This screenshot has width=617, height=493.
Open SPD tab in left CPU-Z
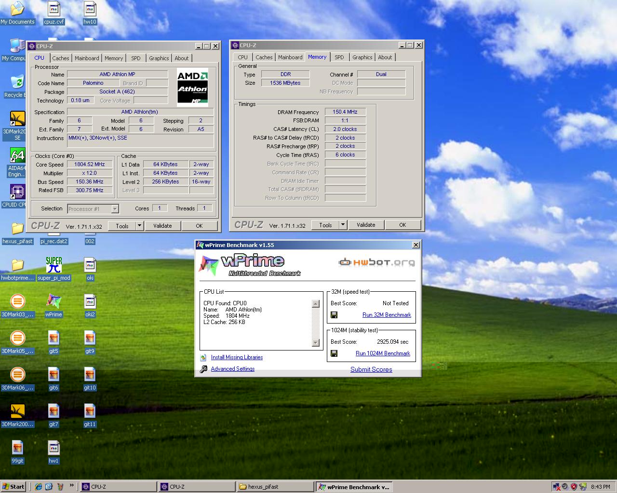tap(136, 58)
